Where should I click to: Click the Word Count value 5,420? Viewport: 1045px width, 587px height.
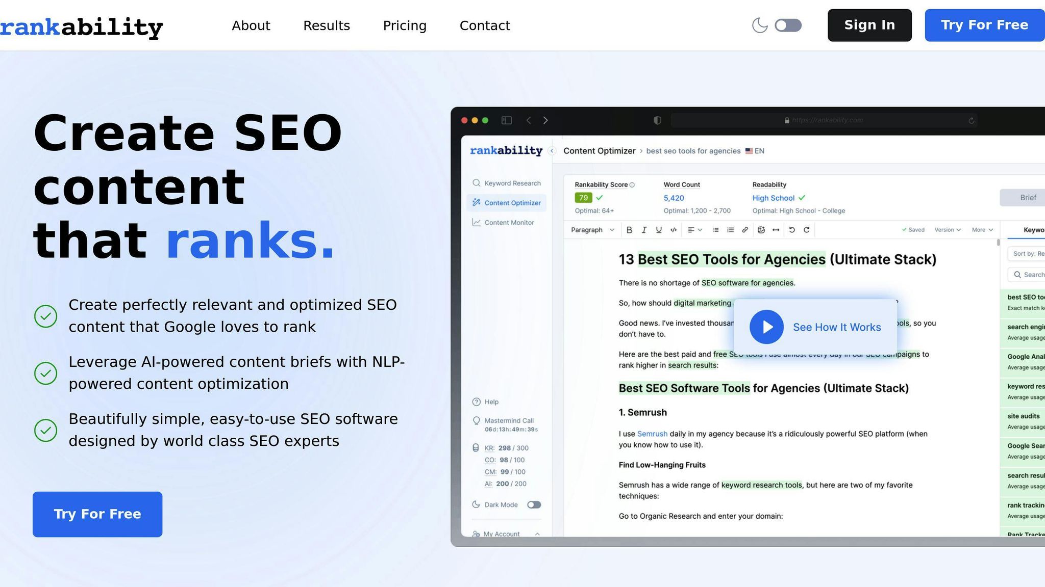point(674,198)
